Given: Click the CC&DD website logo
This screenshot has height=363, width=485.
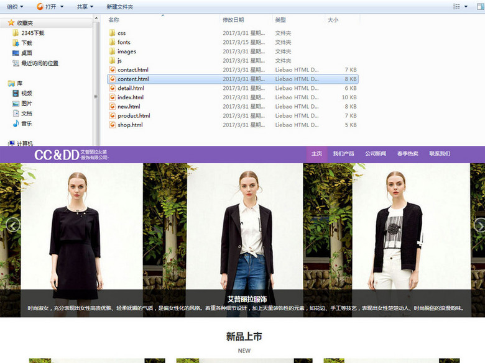Looking at the screenshot, I should [x=72, y=155].
